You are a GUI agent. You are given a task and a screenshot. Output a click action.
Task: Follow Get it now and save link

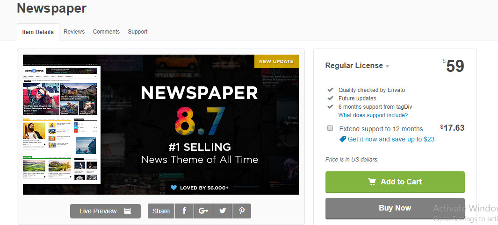[x=391, y=139]
